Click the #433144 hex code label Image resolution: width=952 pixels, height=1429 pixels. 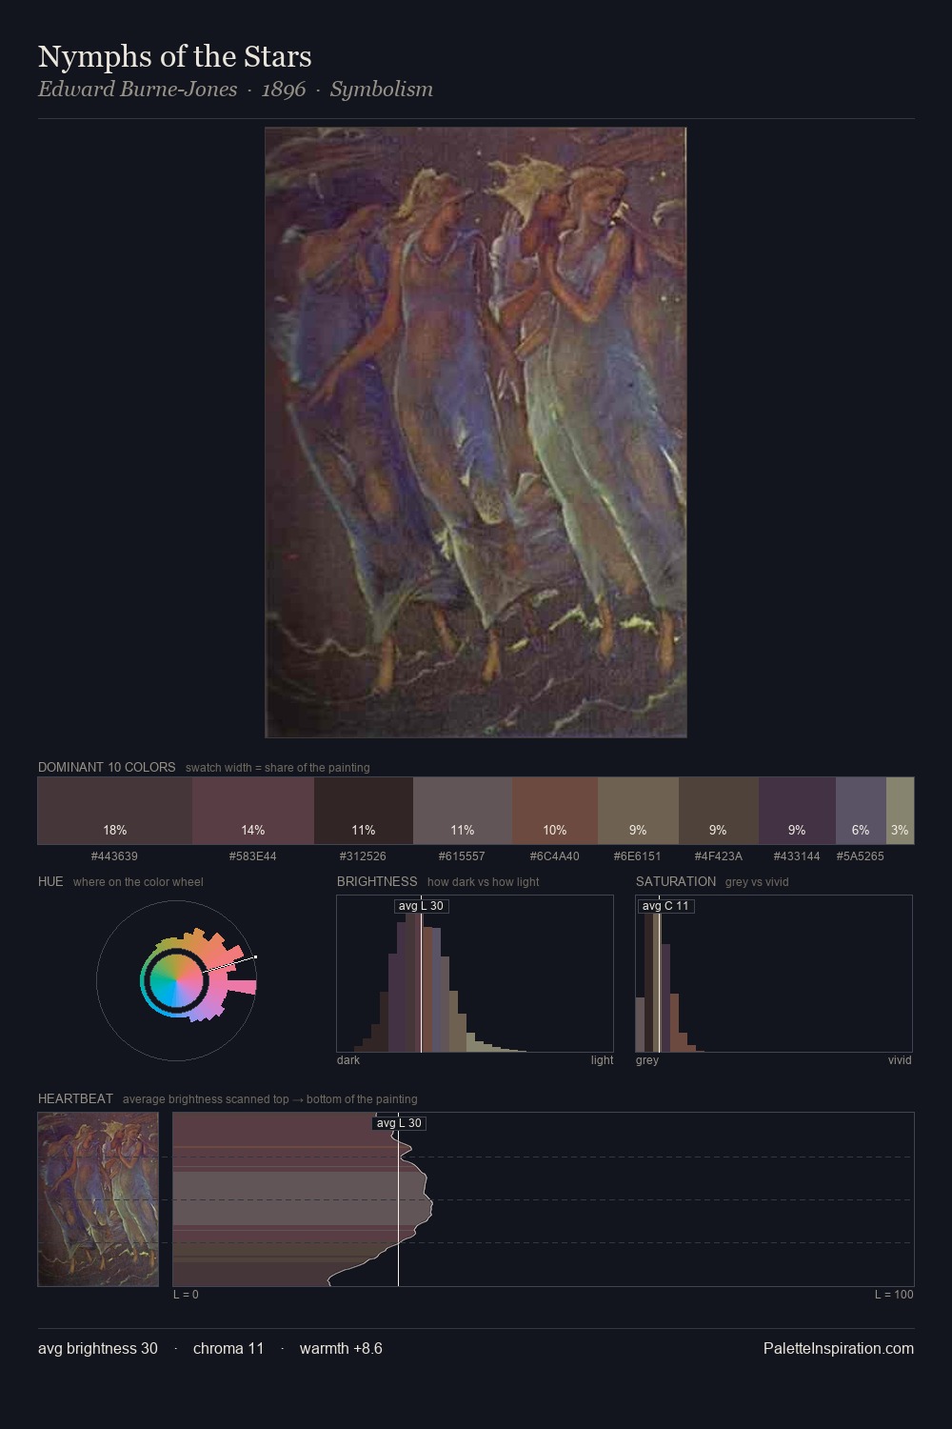pos(797,856)
